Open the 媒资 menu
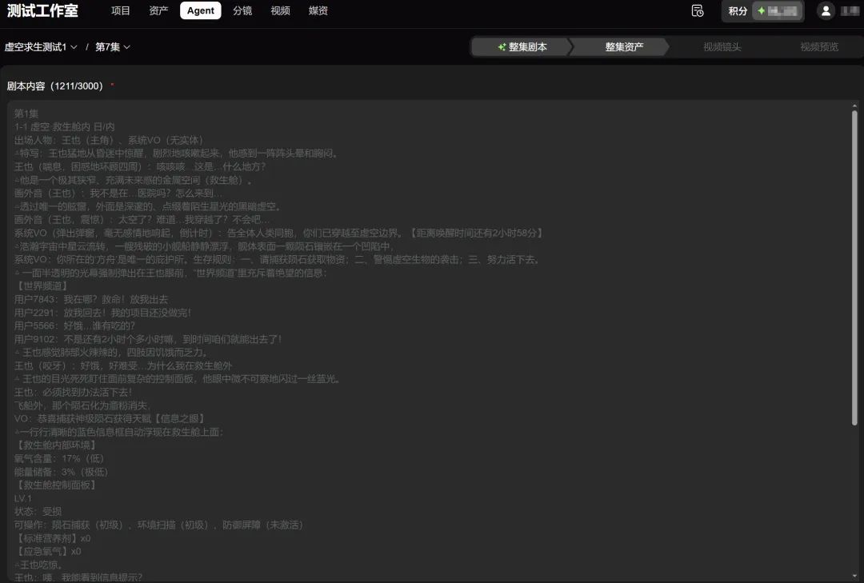This screenshot has height=583, width=864. click(318, 10)
